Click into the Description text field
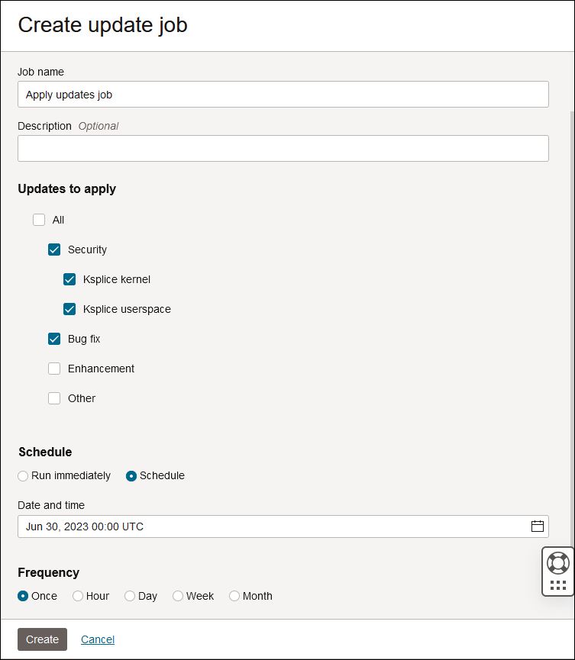575x660 pixels. pyautogui.click(x=283, y=149)
